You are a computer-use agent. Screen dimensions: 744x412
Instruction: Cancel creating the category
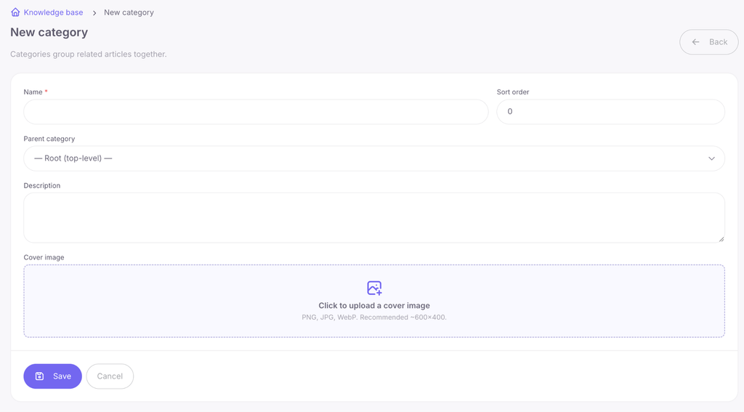click(x=110, y=376)
